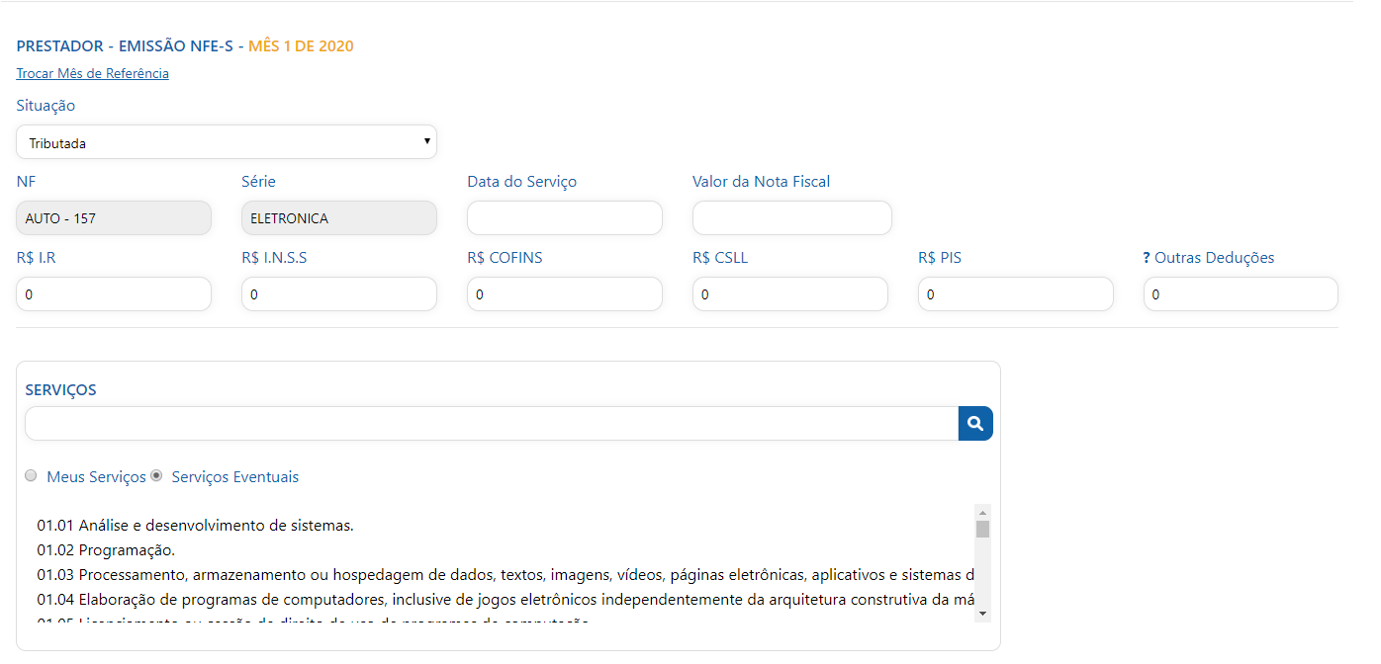Click the NF field showing AUTO - 157

[114, 218]
